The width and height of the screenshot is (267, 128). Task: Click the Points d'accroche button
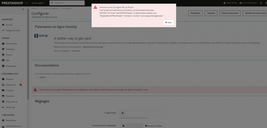pyautogui.click(x=230, y=13)
